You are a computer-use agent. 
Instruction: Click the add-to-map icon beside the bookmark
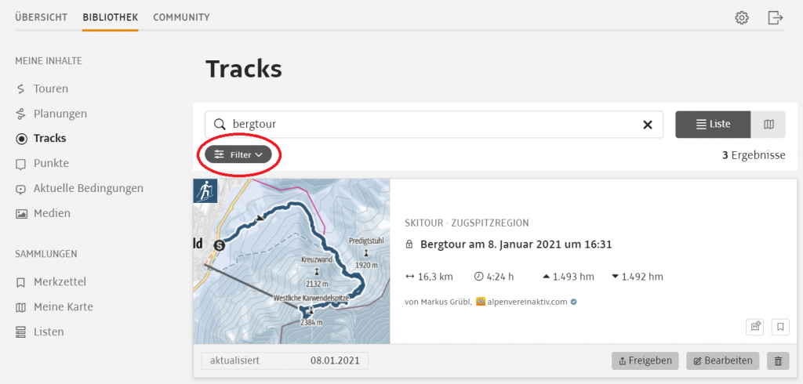tap(755, 326)
